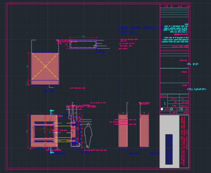This screenshot has width=211, height=173.
Task: Click the filled white circle in title block
Action: pos(162,109)
